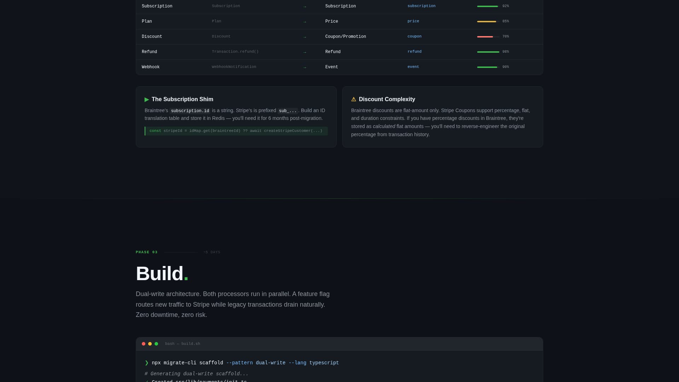Click the 'Event' Stripe cell

point(332,67)
